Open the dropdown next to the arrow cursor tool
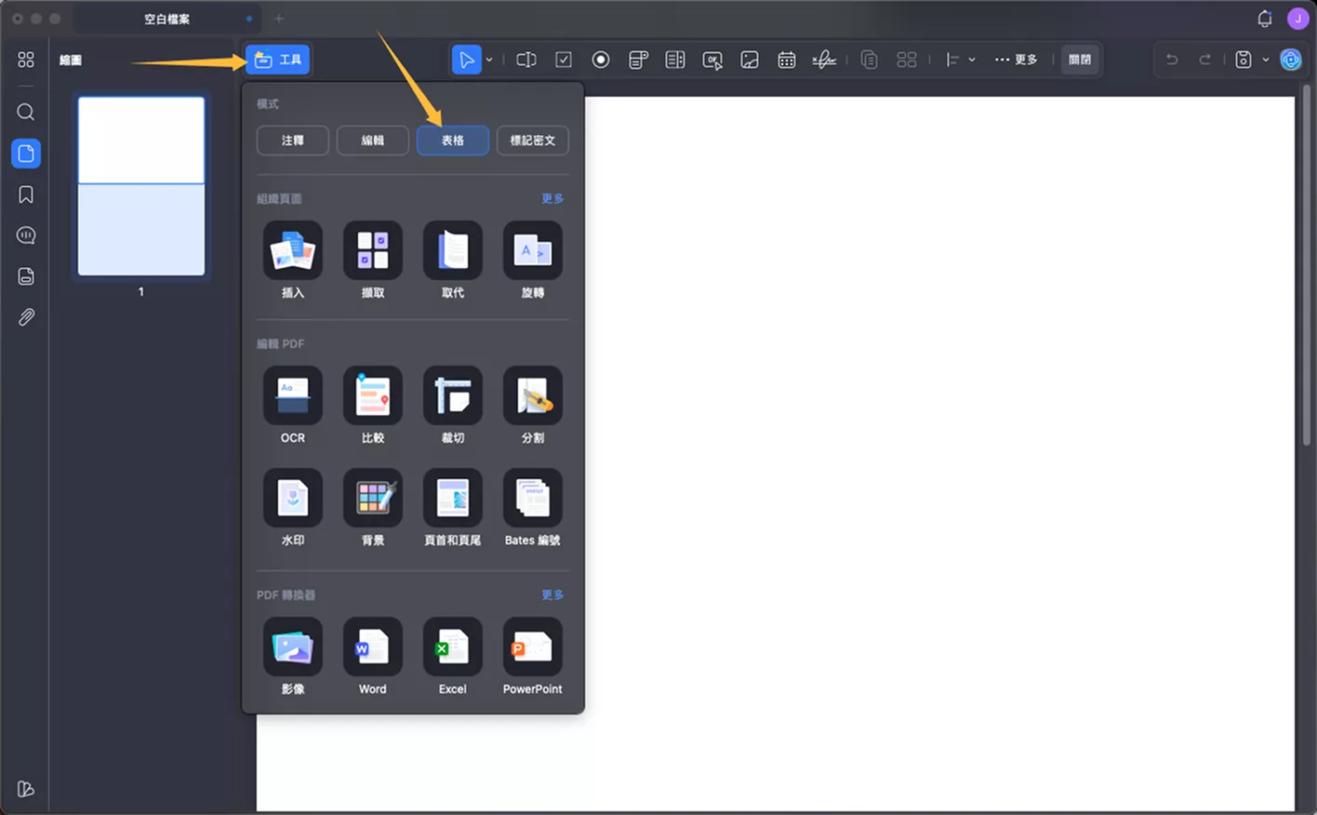This screenshot has height=815, width=1317. [x=489, y=60]
